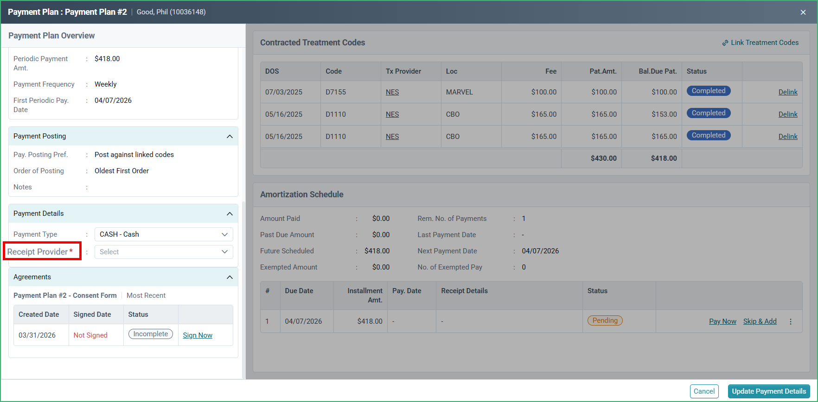The height and width of the screenshot is (402, 818).
Task: Click the overview panel vertical scrollbar
Action: [244, 289]
